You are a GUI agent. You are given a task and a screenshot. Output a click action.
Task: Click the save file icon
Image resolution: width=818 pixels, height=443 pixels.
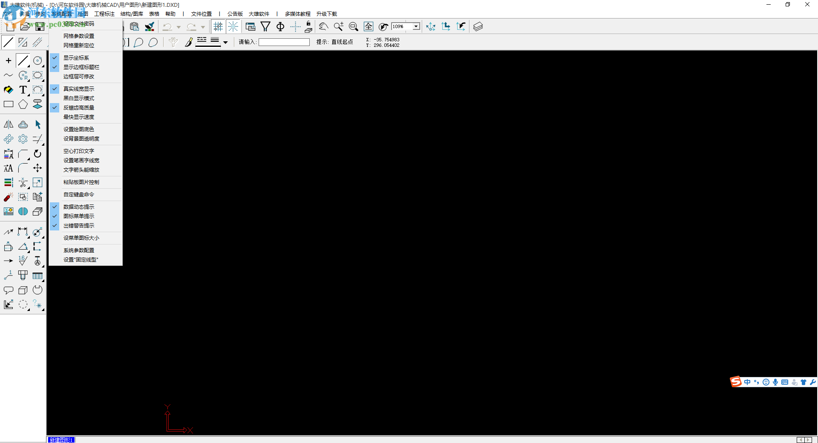[40, 27]
